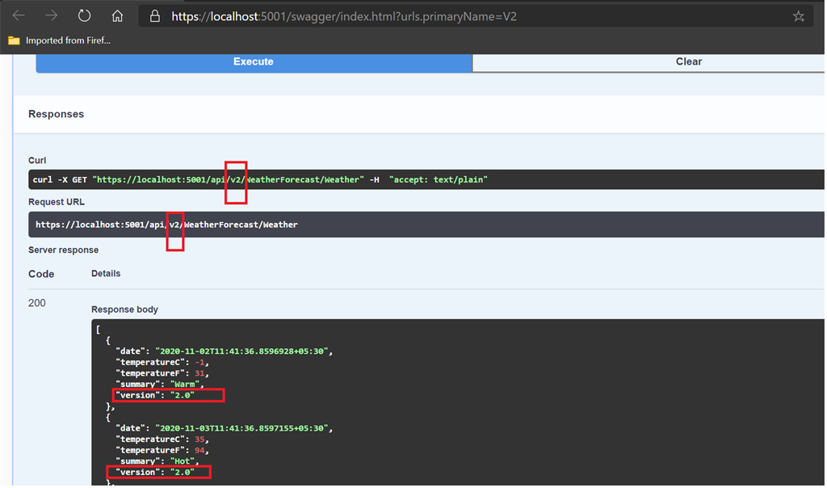Refresh the Swagger page
This screenshot has width=827, height=488.
[83, 15]
